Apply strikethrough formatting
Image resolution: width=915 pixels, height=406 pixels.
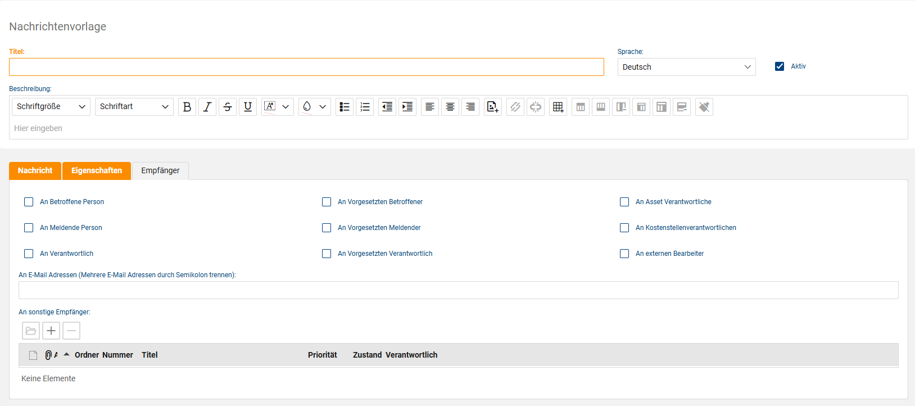click(228, 107)
